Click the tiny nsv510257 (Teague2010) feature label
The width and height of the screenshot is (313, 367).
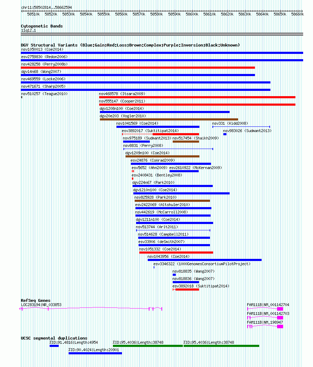[44, 94]
